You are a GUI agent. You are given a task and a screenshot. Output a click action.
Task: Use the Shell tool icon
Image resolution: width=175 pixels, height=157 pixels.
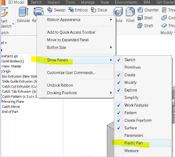point(140,18)
